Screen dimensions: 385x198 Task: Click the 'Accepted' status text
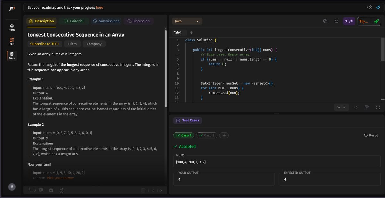187,146
